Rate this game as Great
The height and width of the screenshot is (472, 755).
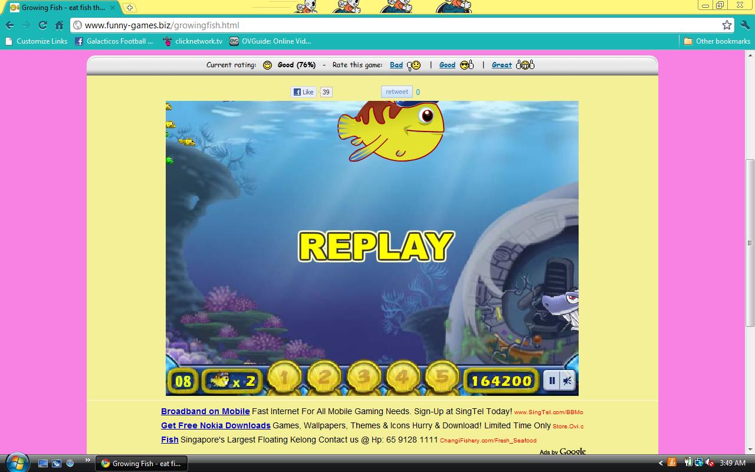[x=502, y=65]
